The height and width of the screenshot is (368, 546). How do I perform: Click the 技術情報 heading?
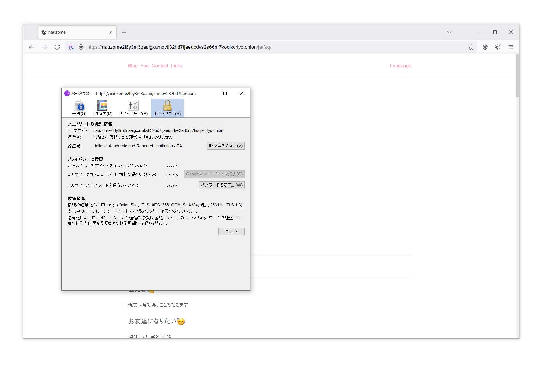(x=77, y=198)
